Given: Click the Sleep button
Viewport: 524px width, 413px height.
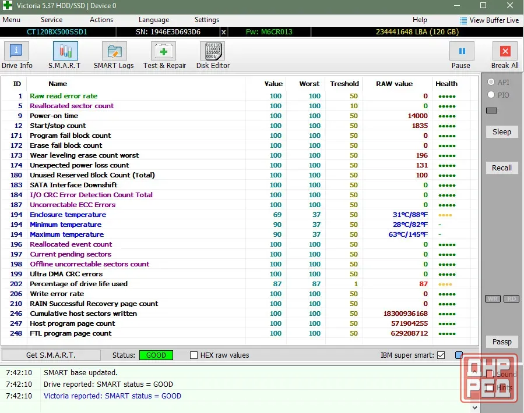Looking at the screenshot, I should [x=502, y=132].
